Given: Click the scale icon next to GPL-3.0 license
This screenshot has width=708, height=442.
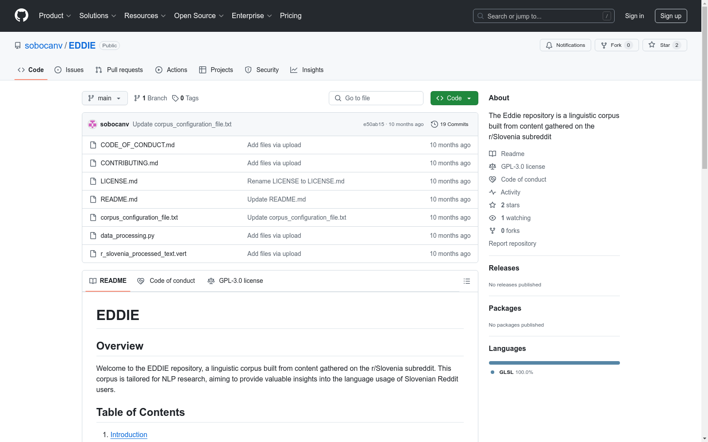Looking at the screenshot, I should (493, 167).
